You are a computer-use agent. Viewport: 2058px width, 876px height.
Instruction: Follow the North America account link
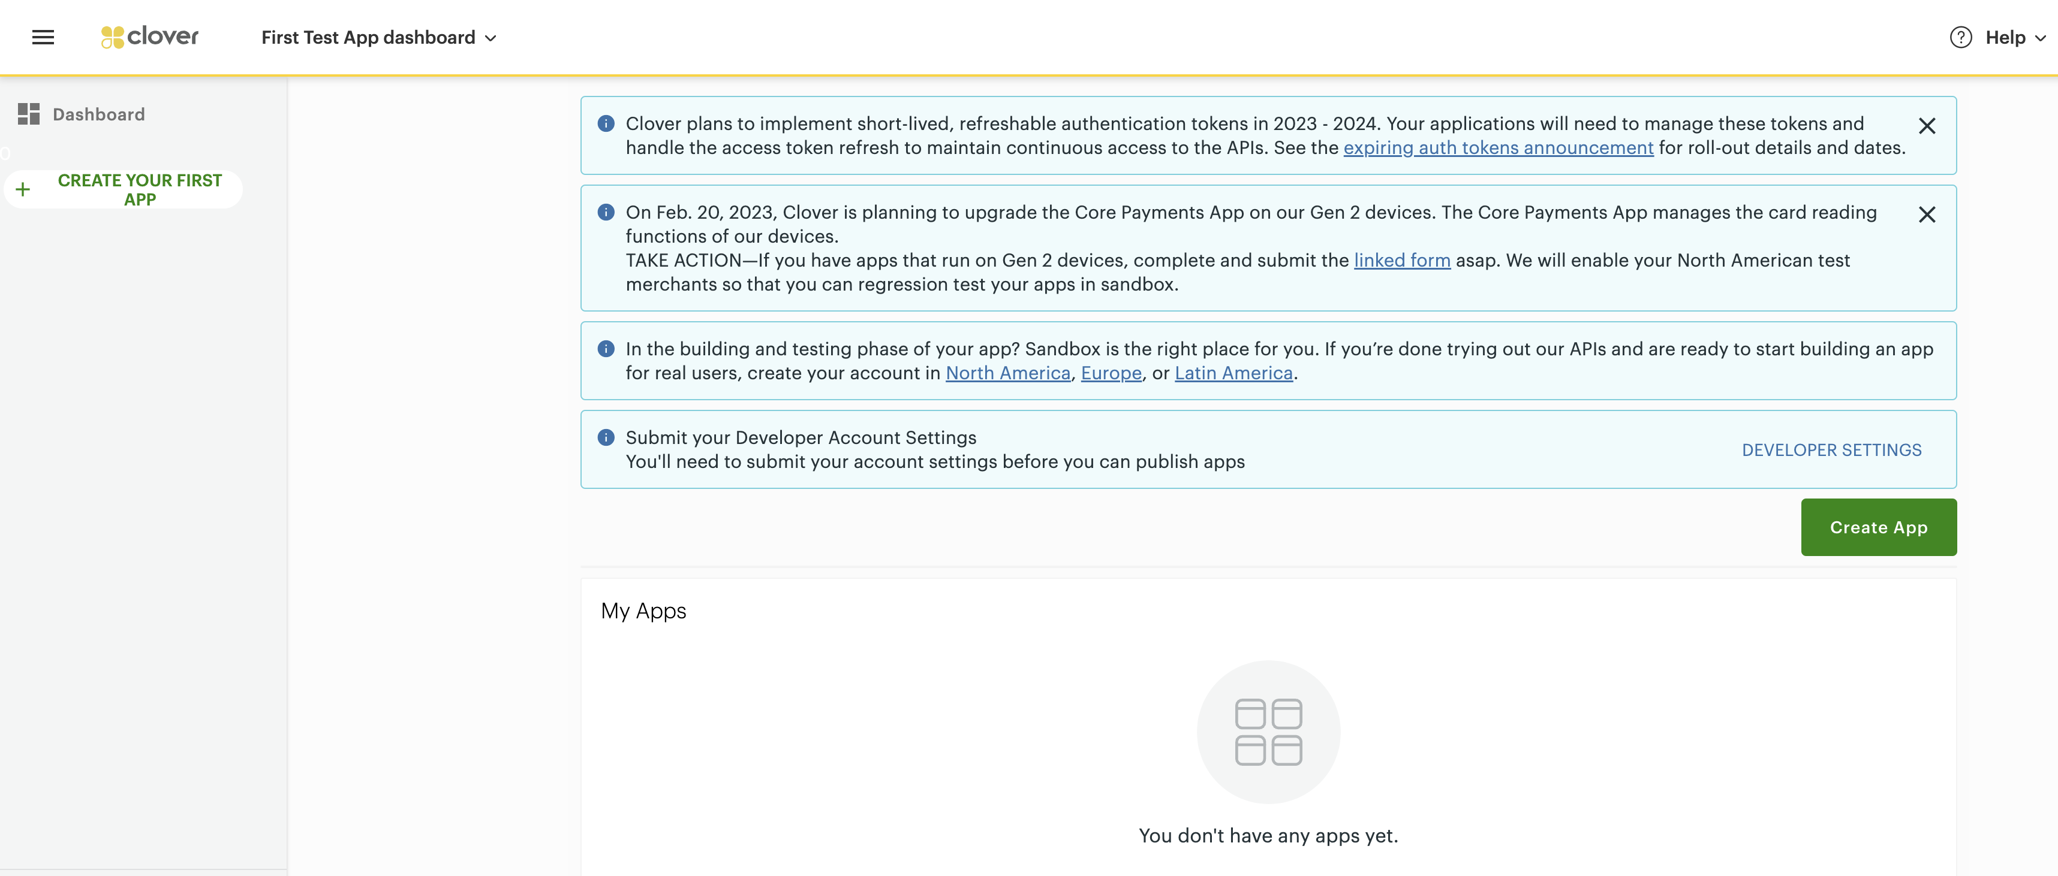pos(1007,373)
